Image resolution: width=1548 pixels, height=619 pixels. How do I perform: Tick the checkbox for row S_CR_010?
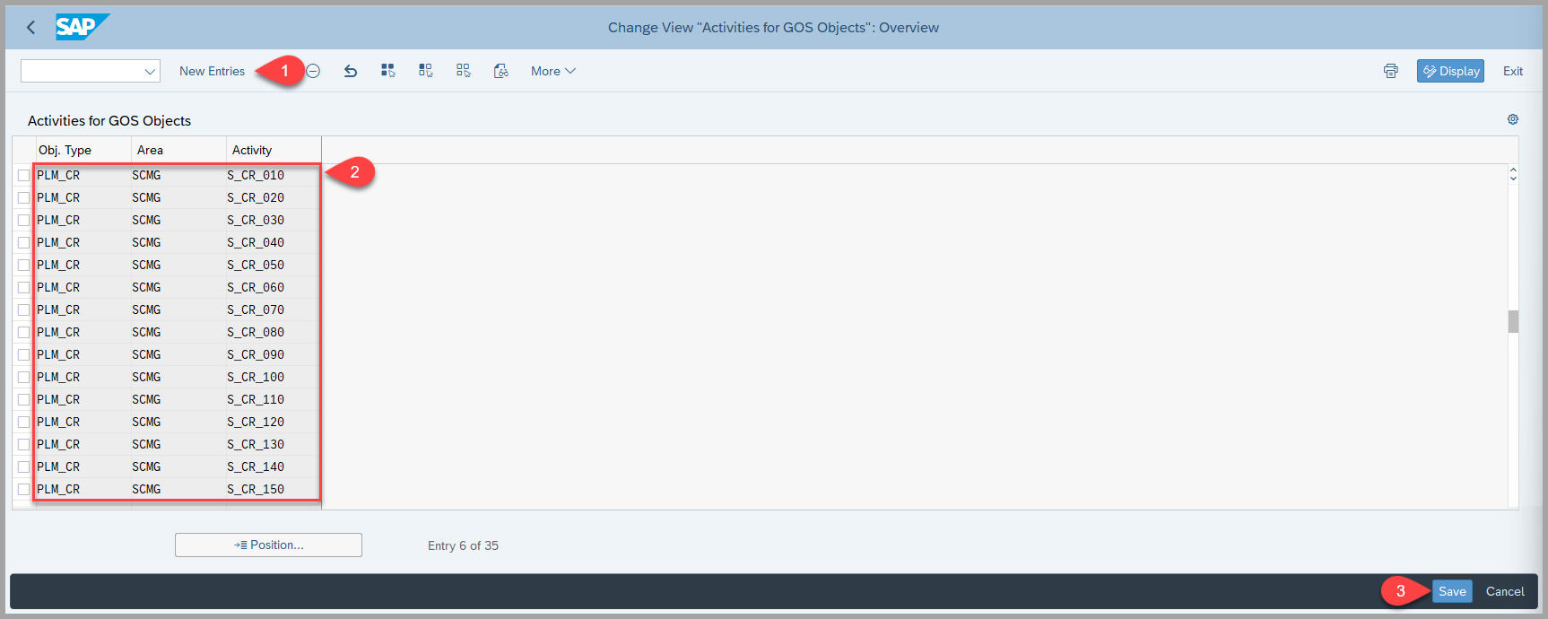(24, 175)
